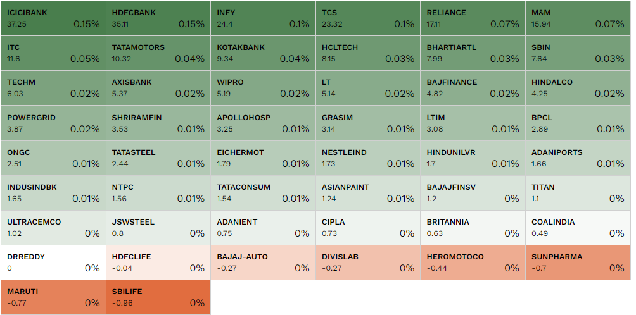Click the TATASTEEL heatmap tile

(158, 158)
